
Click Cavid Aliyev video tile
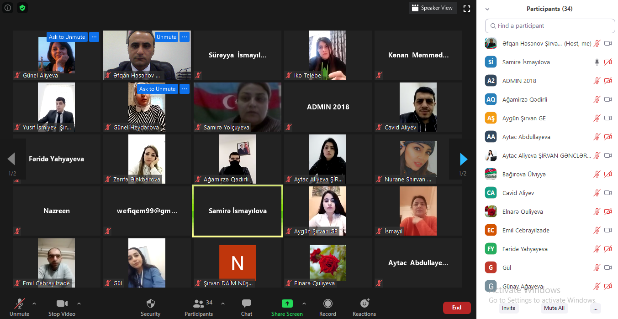coord(418,107)
